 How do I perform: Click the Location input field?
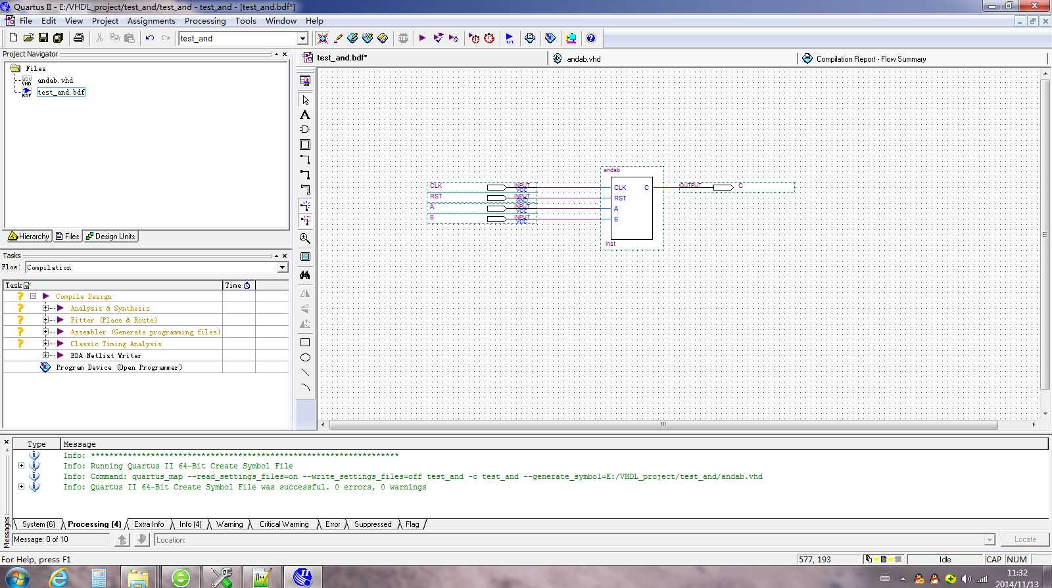[574, 539]
